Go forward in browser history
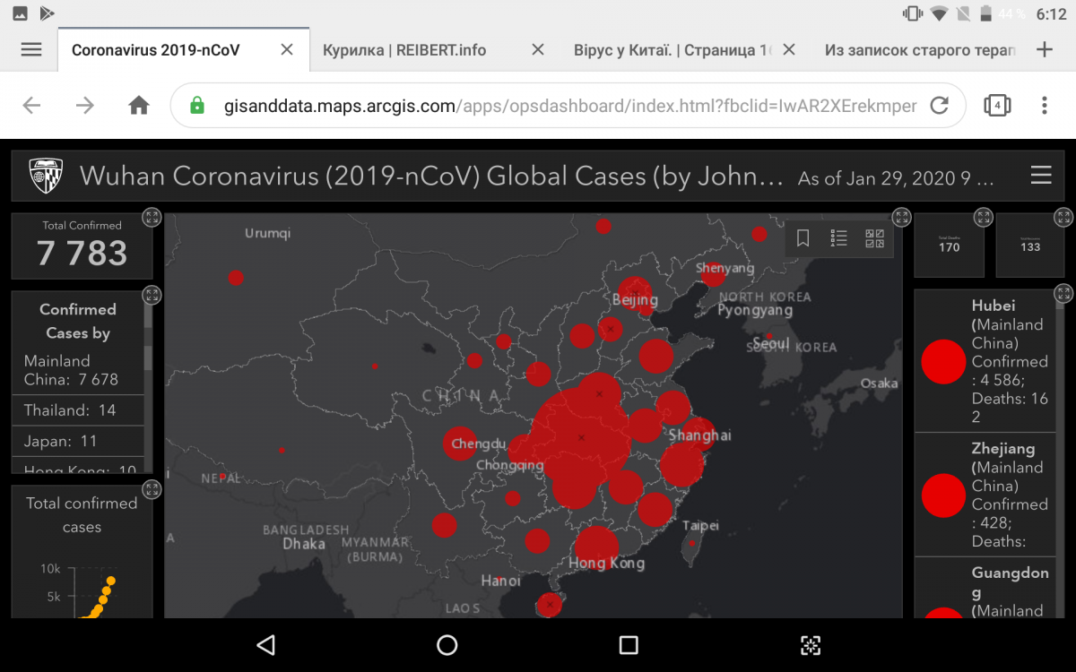 pos(85,106)
